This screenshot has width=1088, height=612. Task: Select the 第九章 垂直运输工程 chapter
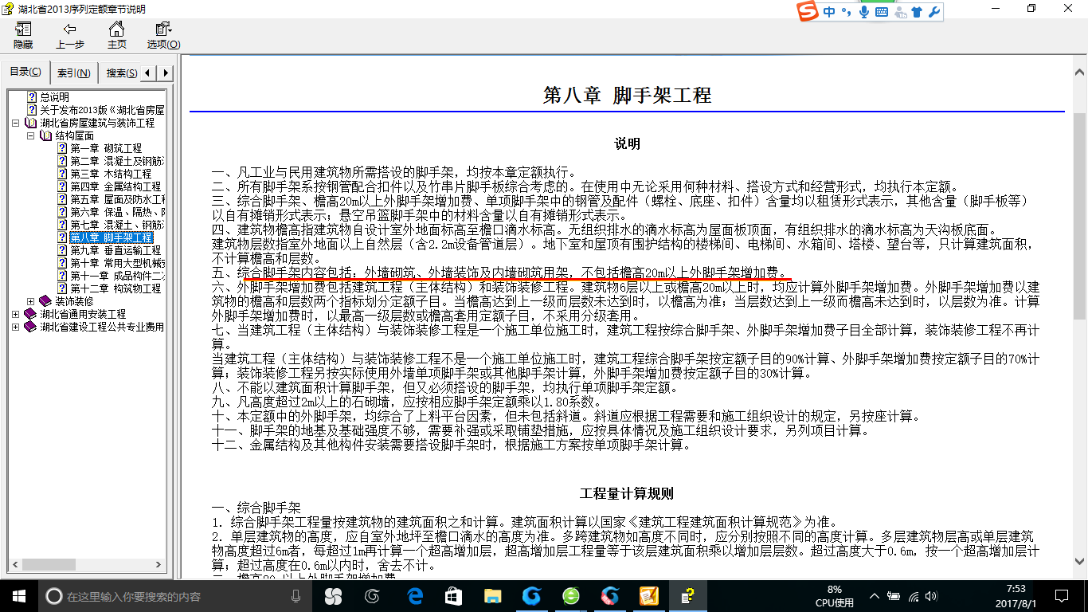tap(115, 250)
